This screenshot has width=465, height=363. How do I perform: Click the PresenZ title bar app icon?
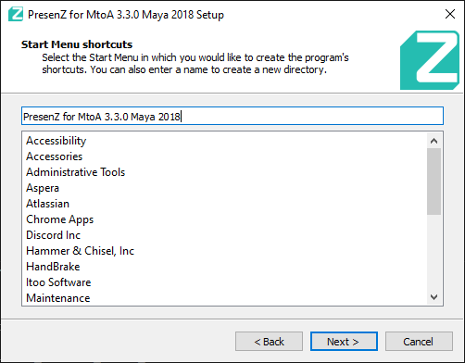16,14
